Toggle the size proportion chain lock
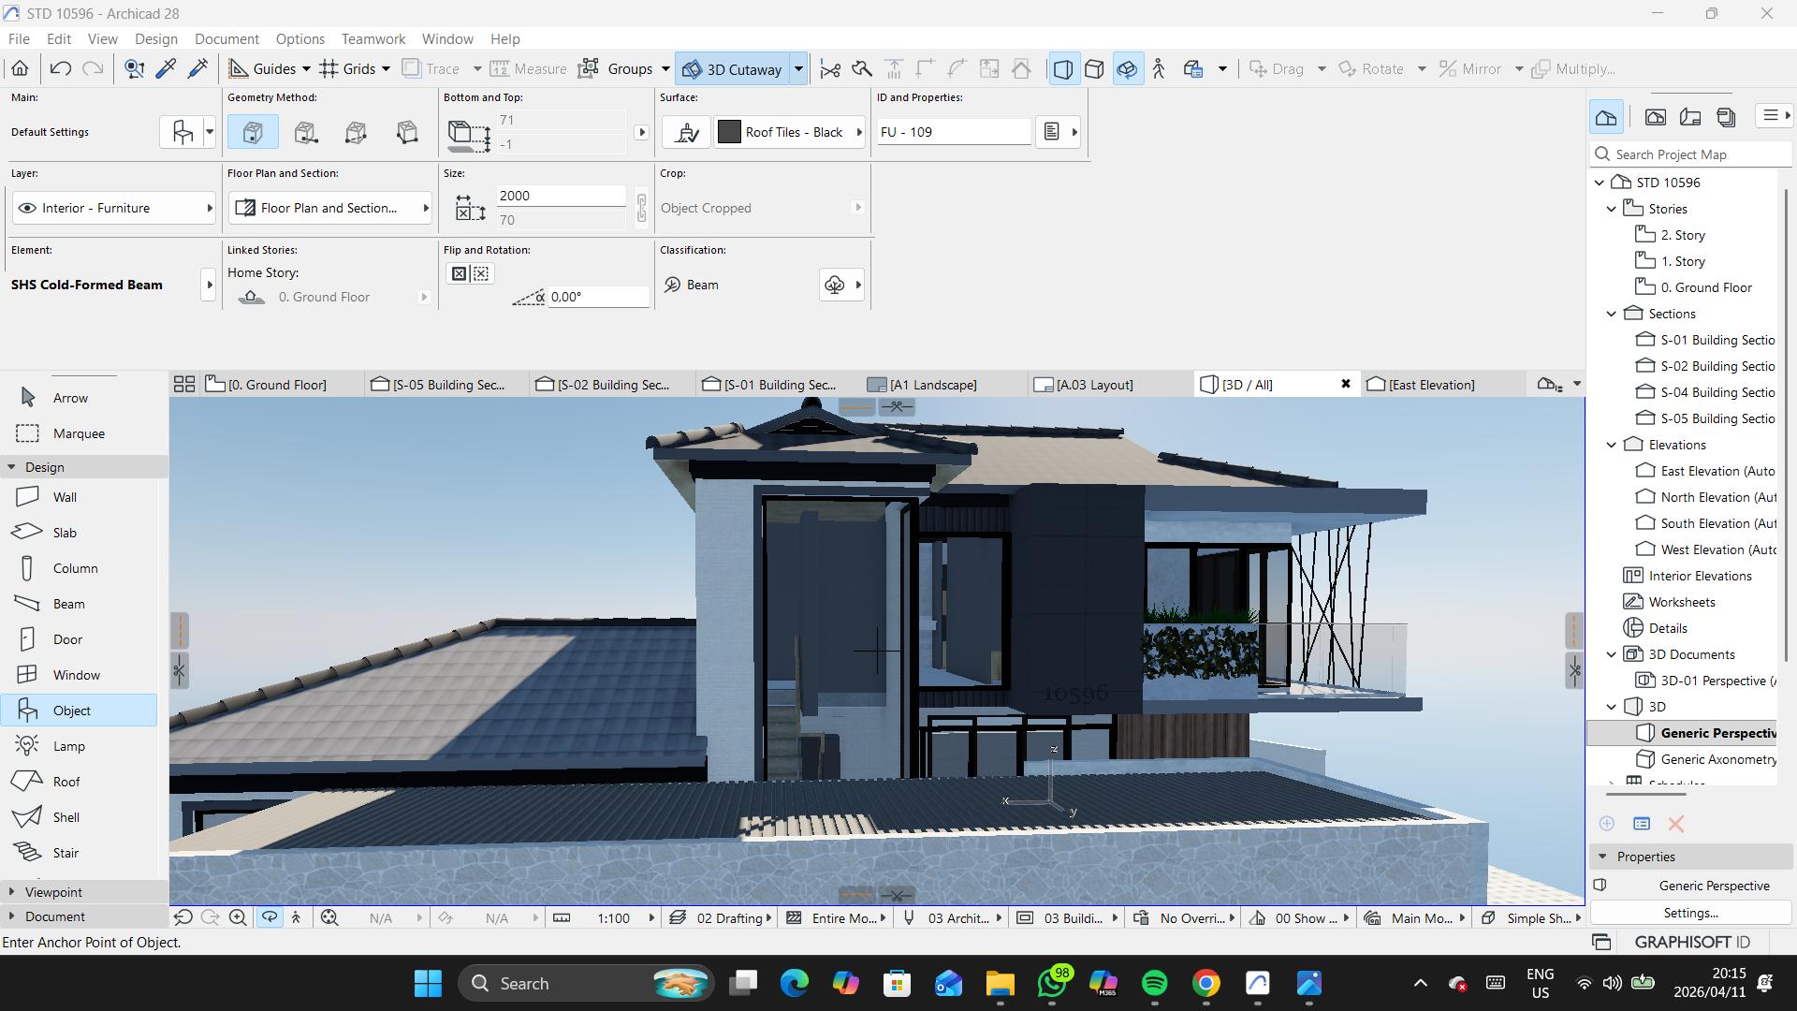This screenshot has height=1011, width=1797. pyautogui.click(x=641, y=207)
